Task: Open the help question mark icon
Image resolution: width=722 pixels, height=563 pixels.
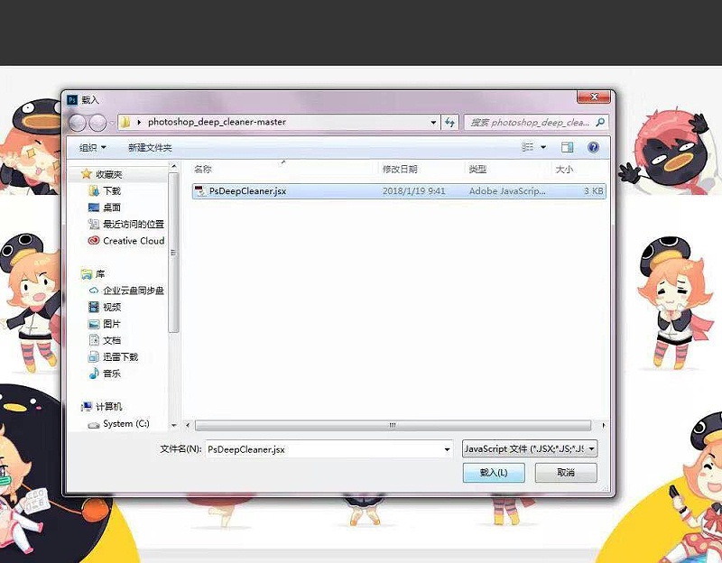Action: click(x=593, y=147)
